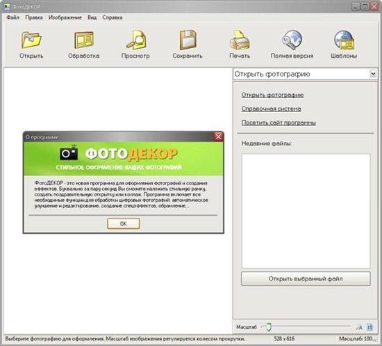Click the fit-to-window icon beside the zoom slider

[x=359, y=327]
